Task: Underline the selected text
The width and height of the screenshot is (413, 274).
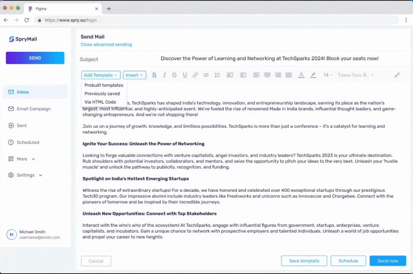Action: pyautogui.click(x=185, y=75)
